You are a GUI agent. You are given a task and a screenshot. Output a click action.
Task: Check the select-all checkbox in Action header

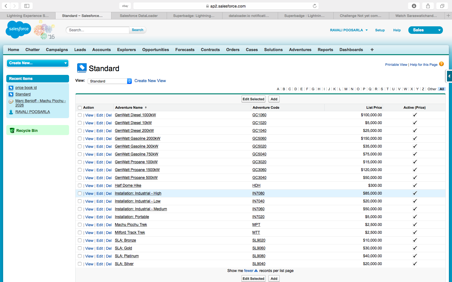(x=80, y=108)
